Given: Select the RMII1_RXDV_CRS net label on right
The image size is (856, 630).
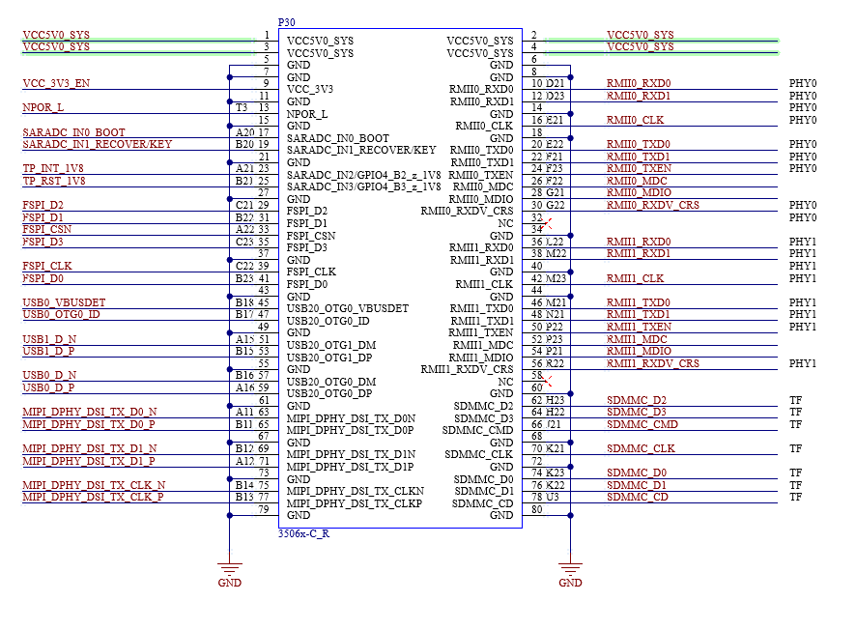Looking at the screenshot, I should point(653,363).
